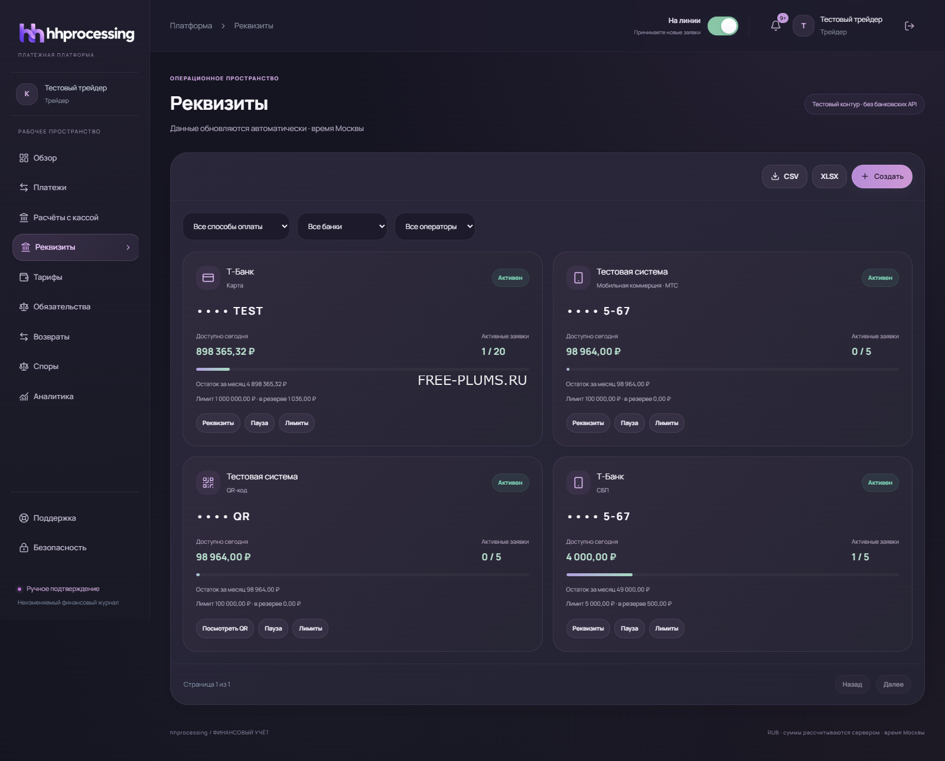945x761 pixels.
Task: Click the user avatar letter T
Action: point(803,26)
